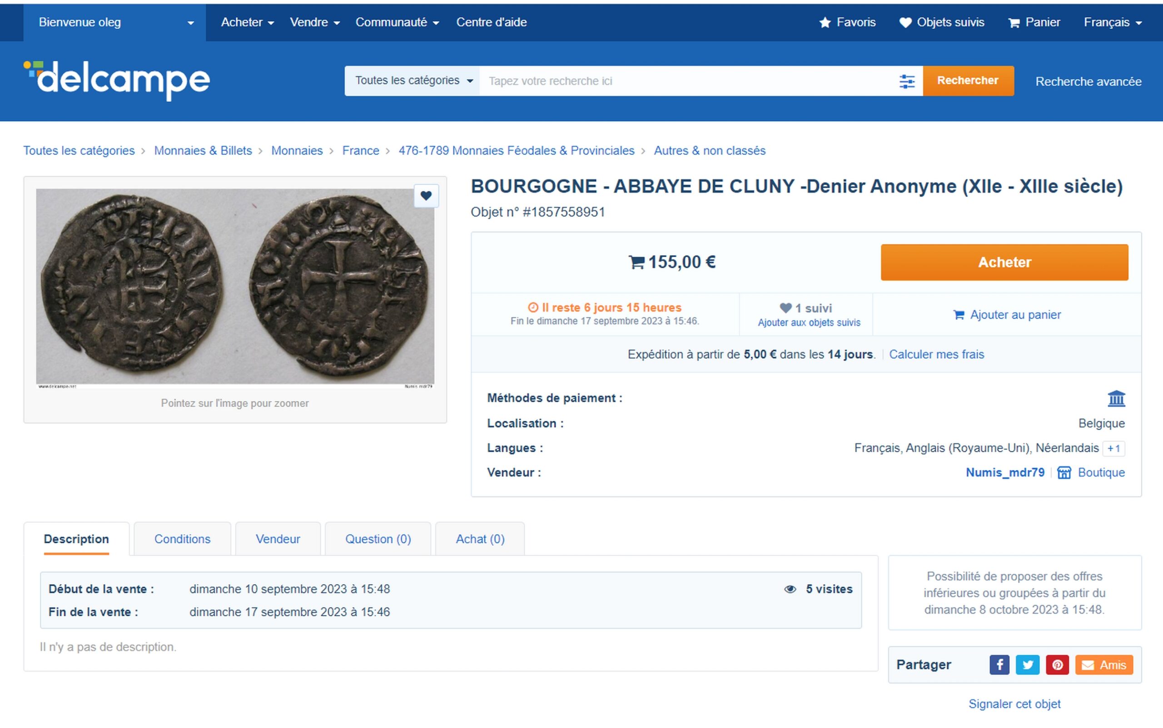Go to 476-1789 Monnaies Féodales & Provinciales
Viewport: 1163px width, 728px height.
coord(516,151)
